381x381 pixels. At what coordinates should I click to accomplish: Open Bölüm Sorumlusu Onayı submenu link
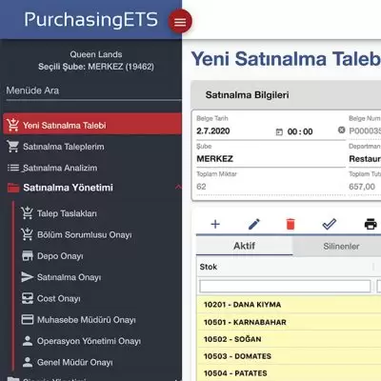pos(85,234)
